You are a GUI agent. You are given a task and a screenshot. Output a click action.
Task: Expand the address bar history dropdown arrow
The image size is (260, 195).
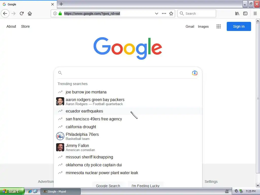click(x=156, y=13)
